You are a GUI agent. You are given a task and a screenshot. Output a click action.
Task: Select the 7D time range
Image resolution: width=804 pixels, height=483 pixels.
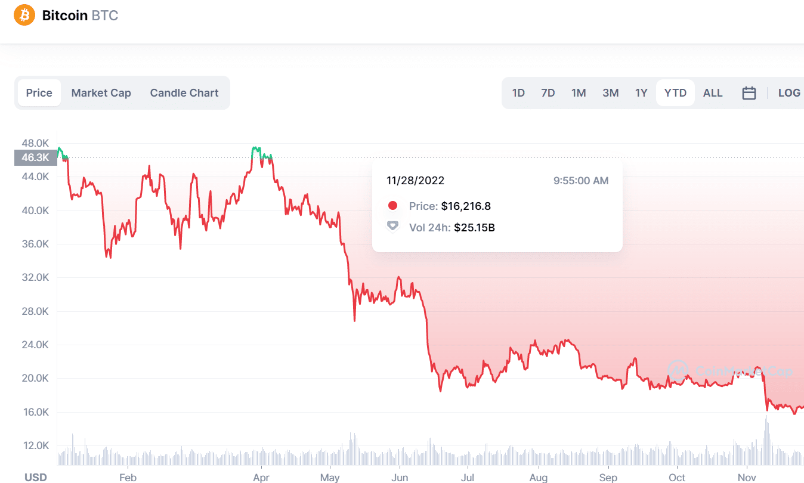click(548, 93)
